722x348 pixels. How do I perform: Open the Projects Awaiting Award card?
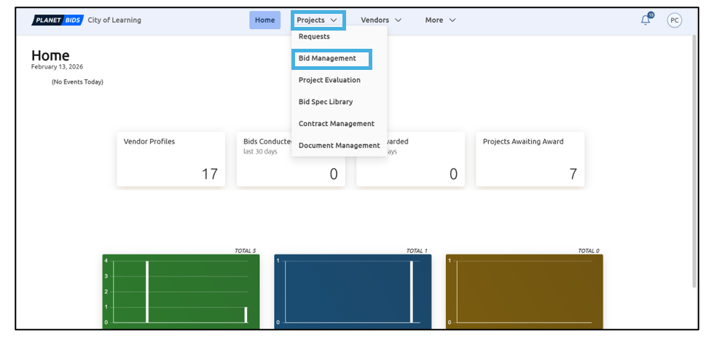pyautogui.click(x=530, y=159)
